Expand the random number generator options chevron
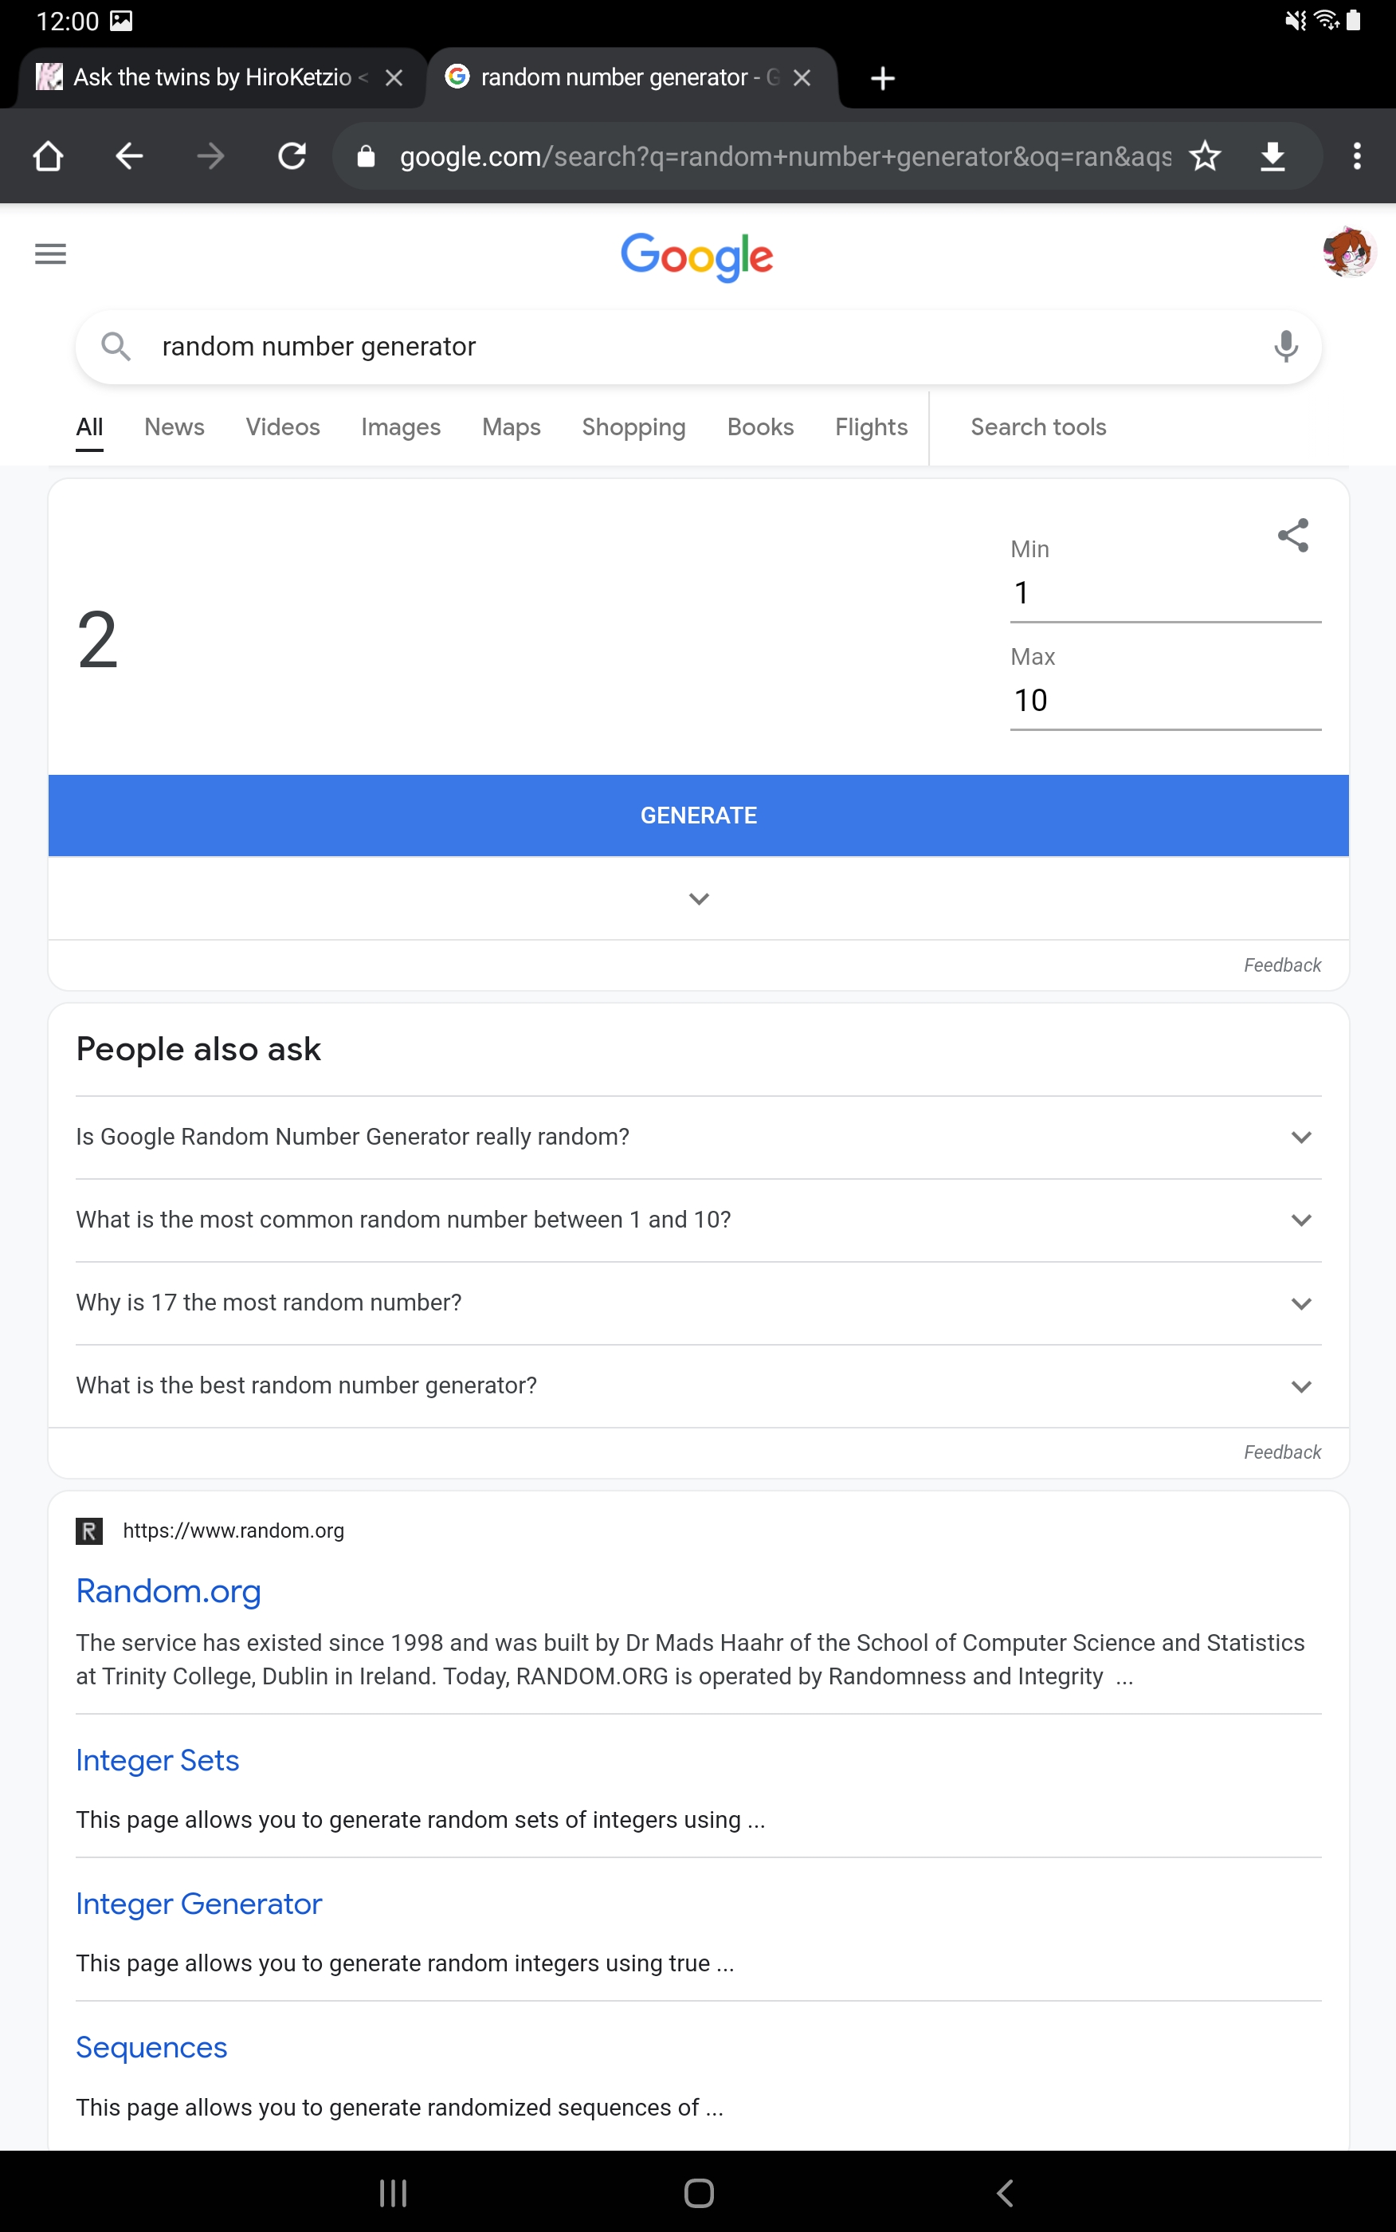The width and height of the screenshot is (1396, 2232). tap(699, 898)
